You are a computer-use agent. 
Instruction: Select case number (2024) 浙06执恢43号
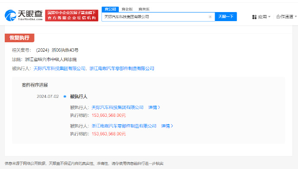[57, 50]
